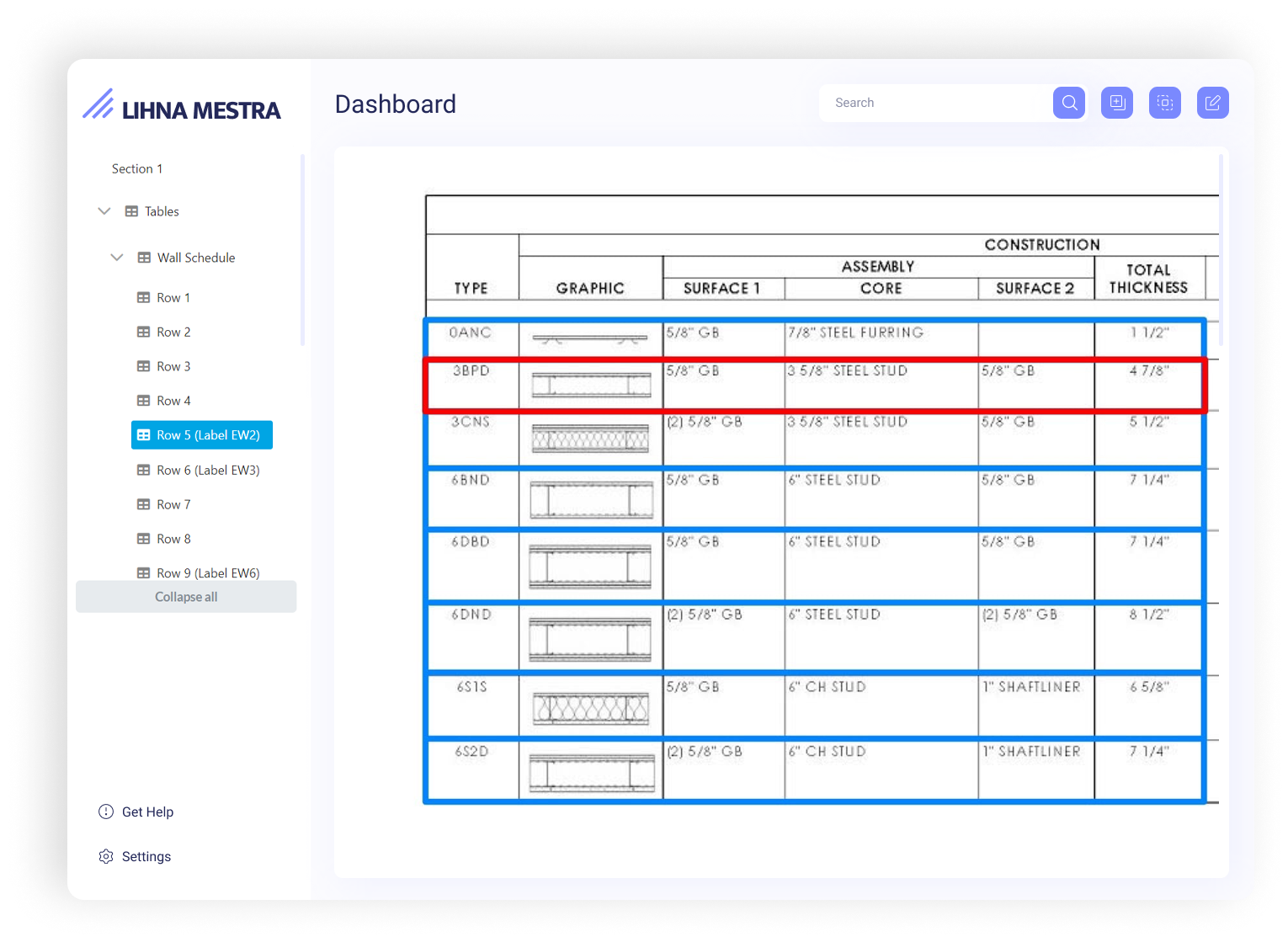The width and height of the screenshot is (1288, 942).
Task: Click the Dashboard page title
Action: coord(396,104)
